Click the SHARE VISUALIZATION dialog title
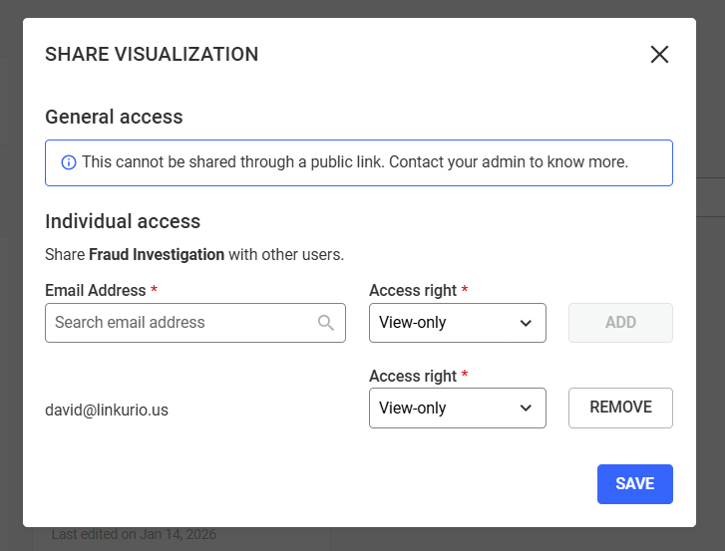The image size is (725, 551). (x=152, y=55)
